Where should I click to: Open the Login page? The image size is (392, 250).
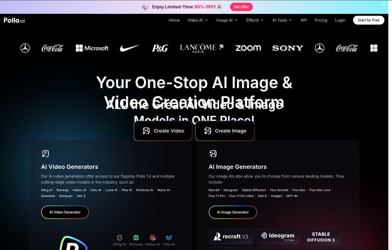click(340, 21)
